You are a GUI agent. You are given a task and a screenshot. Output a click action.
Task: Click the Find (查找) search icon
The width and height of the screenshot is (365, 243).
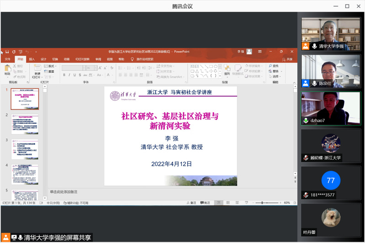click(x=270, y=66)
